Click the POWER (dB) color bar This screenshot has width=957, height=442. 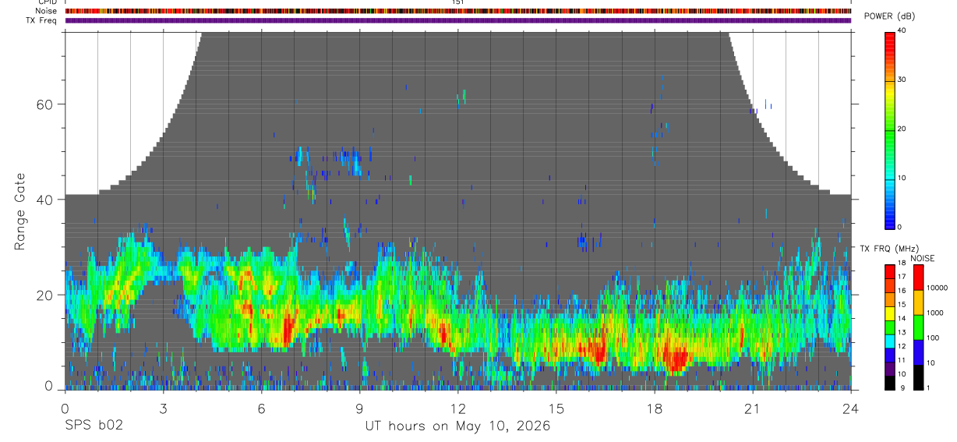tap(890, 129)
